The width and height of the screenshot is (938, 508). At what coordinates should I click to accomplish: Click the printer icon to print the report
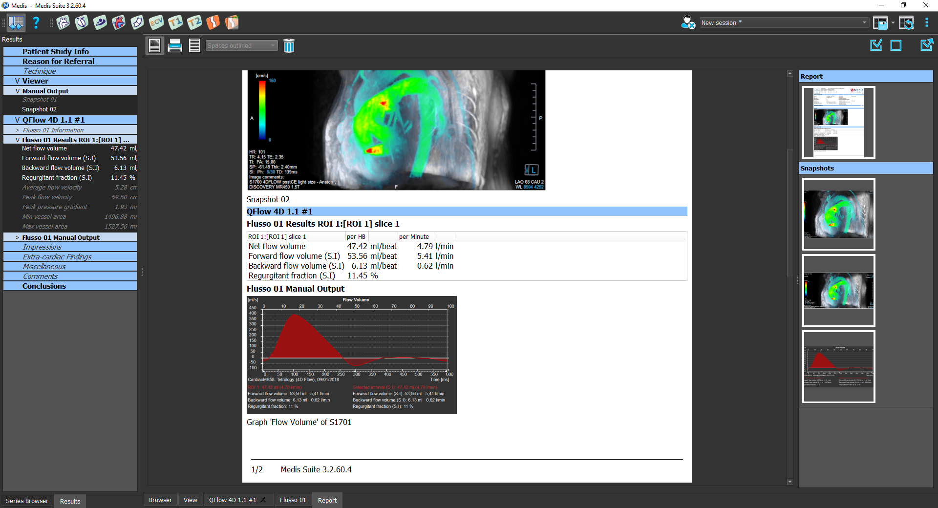click(174, 46)
